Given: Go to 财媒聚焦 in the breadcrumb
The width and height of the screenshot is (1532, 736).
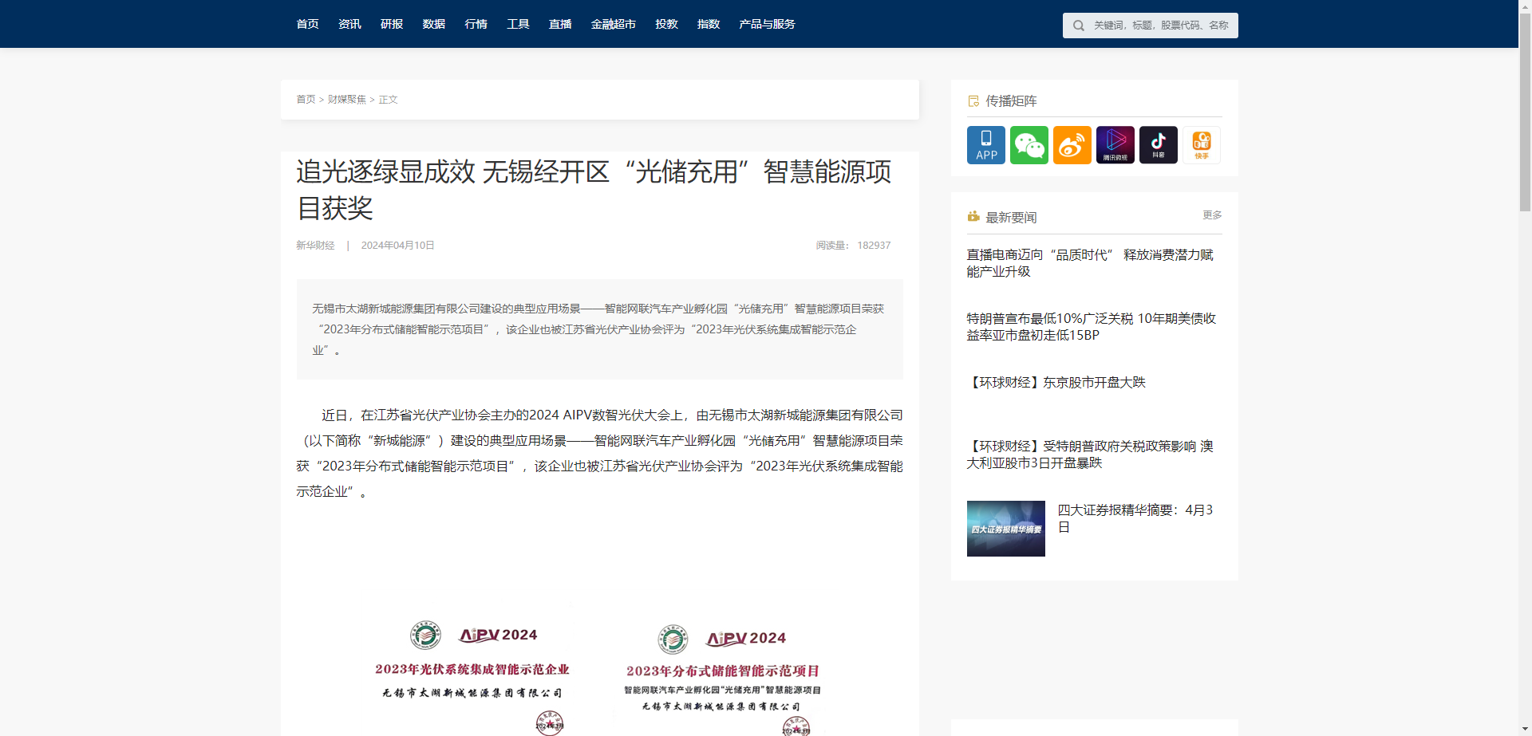Looking at the screenshot, I should 347,100.
